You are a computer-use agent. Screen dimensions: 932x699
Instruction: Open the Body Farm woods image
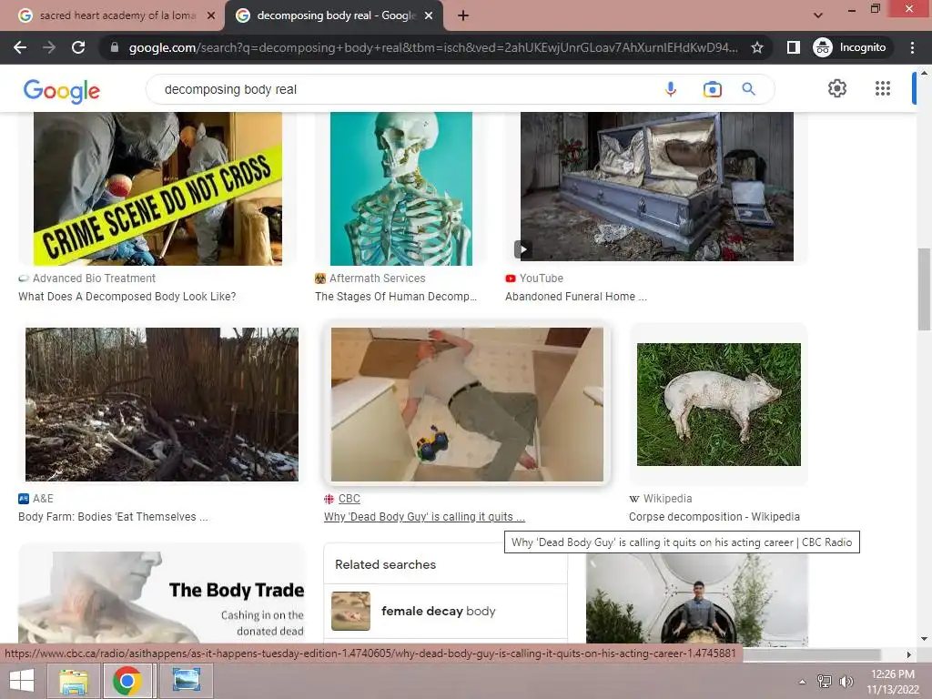pyautogui.click(x=162, y=404)
